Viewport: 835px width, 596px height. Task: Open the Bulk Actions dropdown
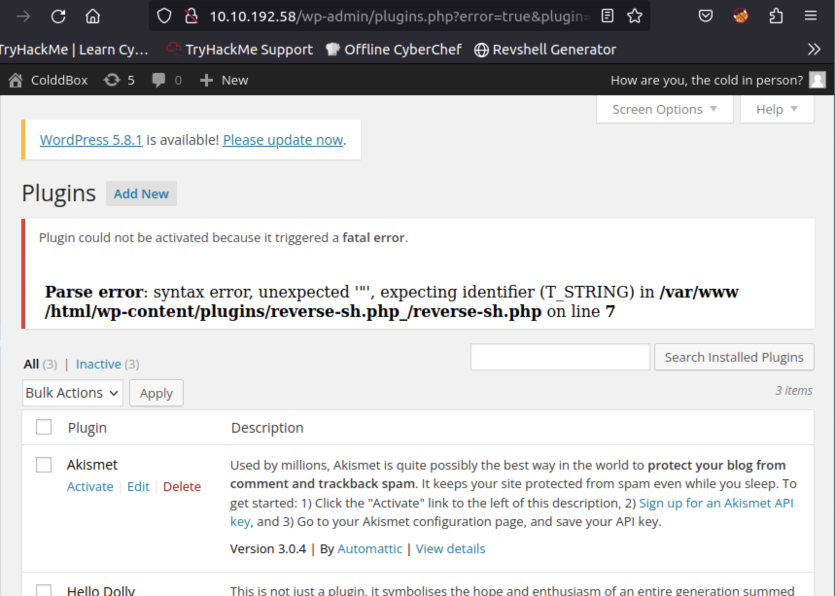[x=72, y=393]
